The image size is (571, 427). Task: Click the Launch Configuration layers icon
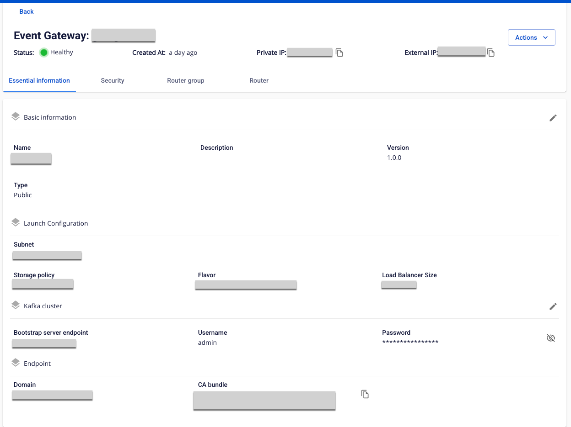(16, 223)
